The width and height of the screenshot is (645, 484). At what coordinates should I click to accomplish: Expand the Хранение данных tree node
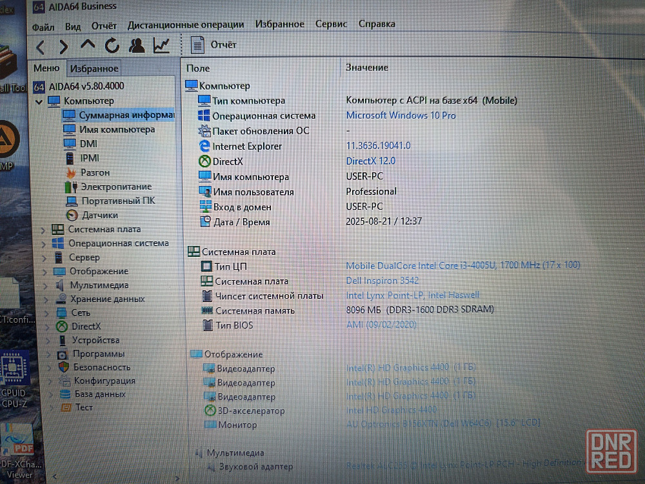pyautogui.click(x=46, y=299)
